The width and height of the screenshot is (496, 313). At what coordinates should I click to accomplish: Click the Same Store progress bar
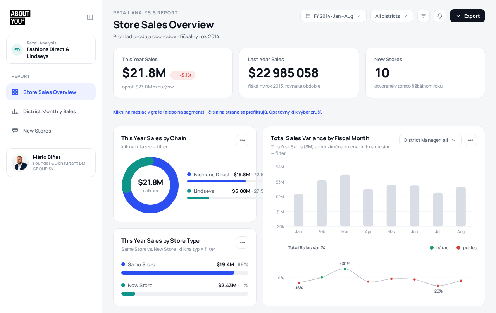[x=185, y=273]
